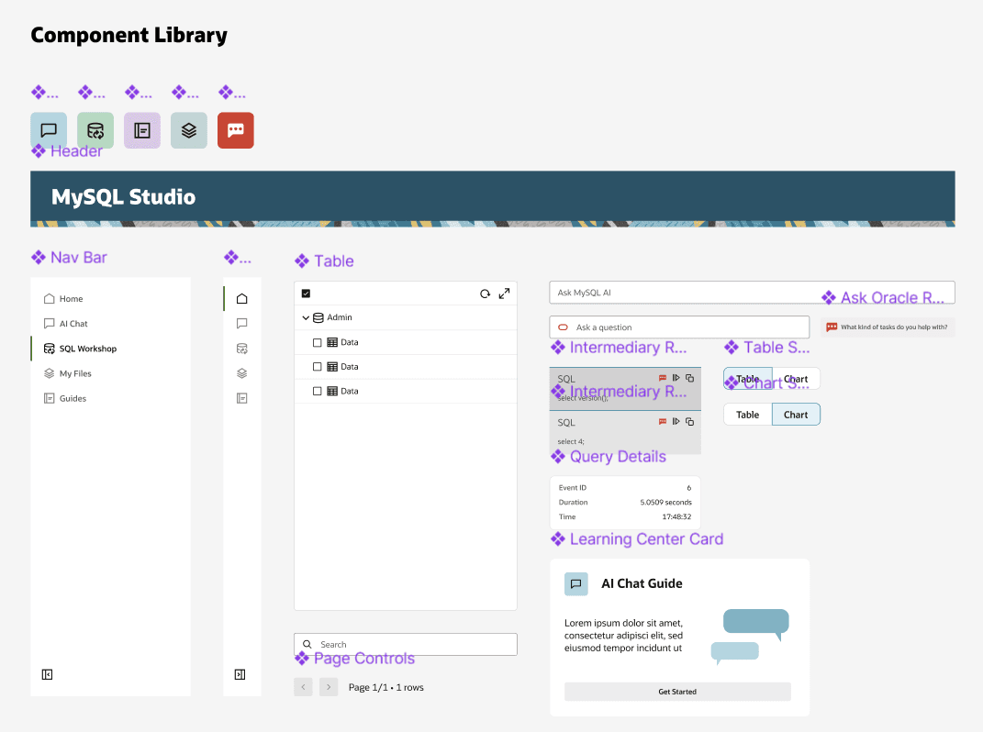Click the 'Page 1/1 • 1 rows' text
The height and width of the screenshot is (732, 983).
386,687
